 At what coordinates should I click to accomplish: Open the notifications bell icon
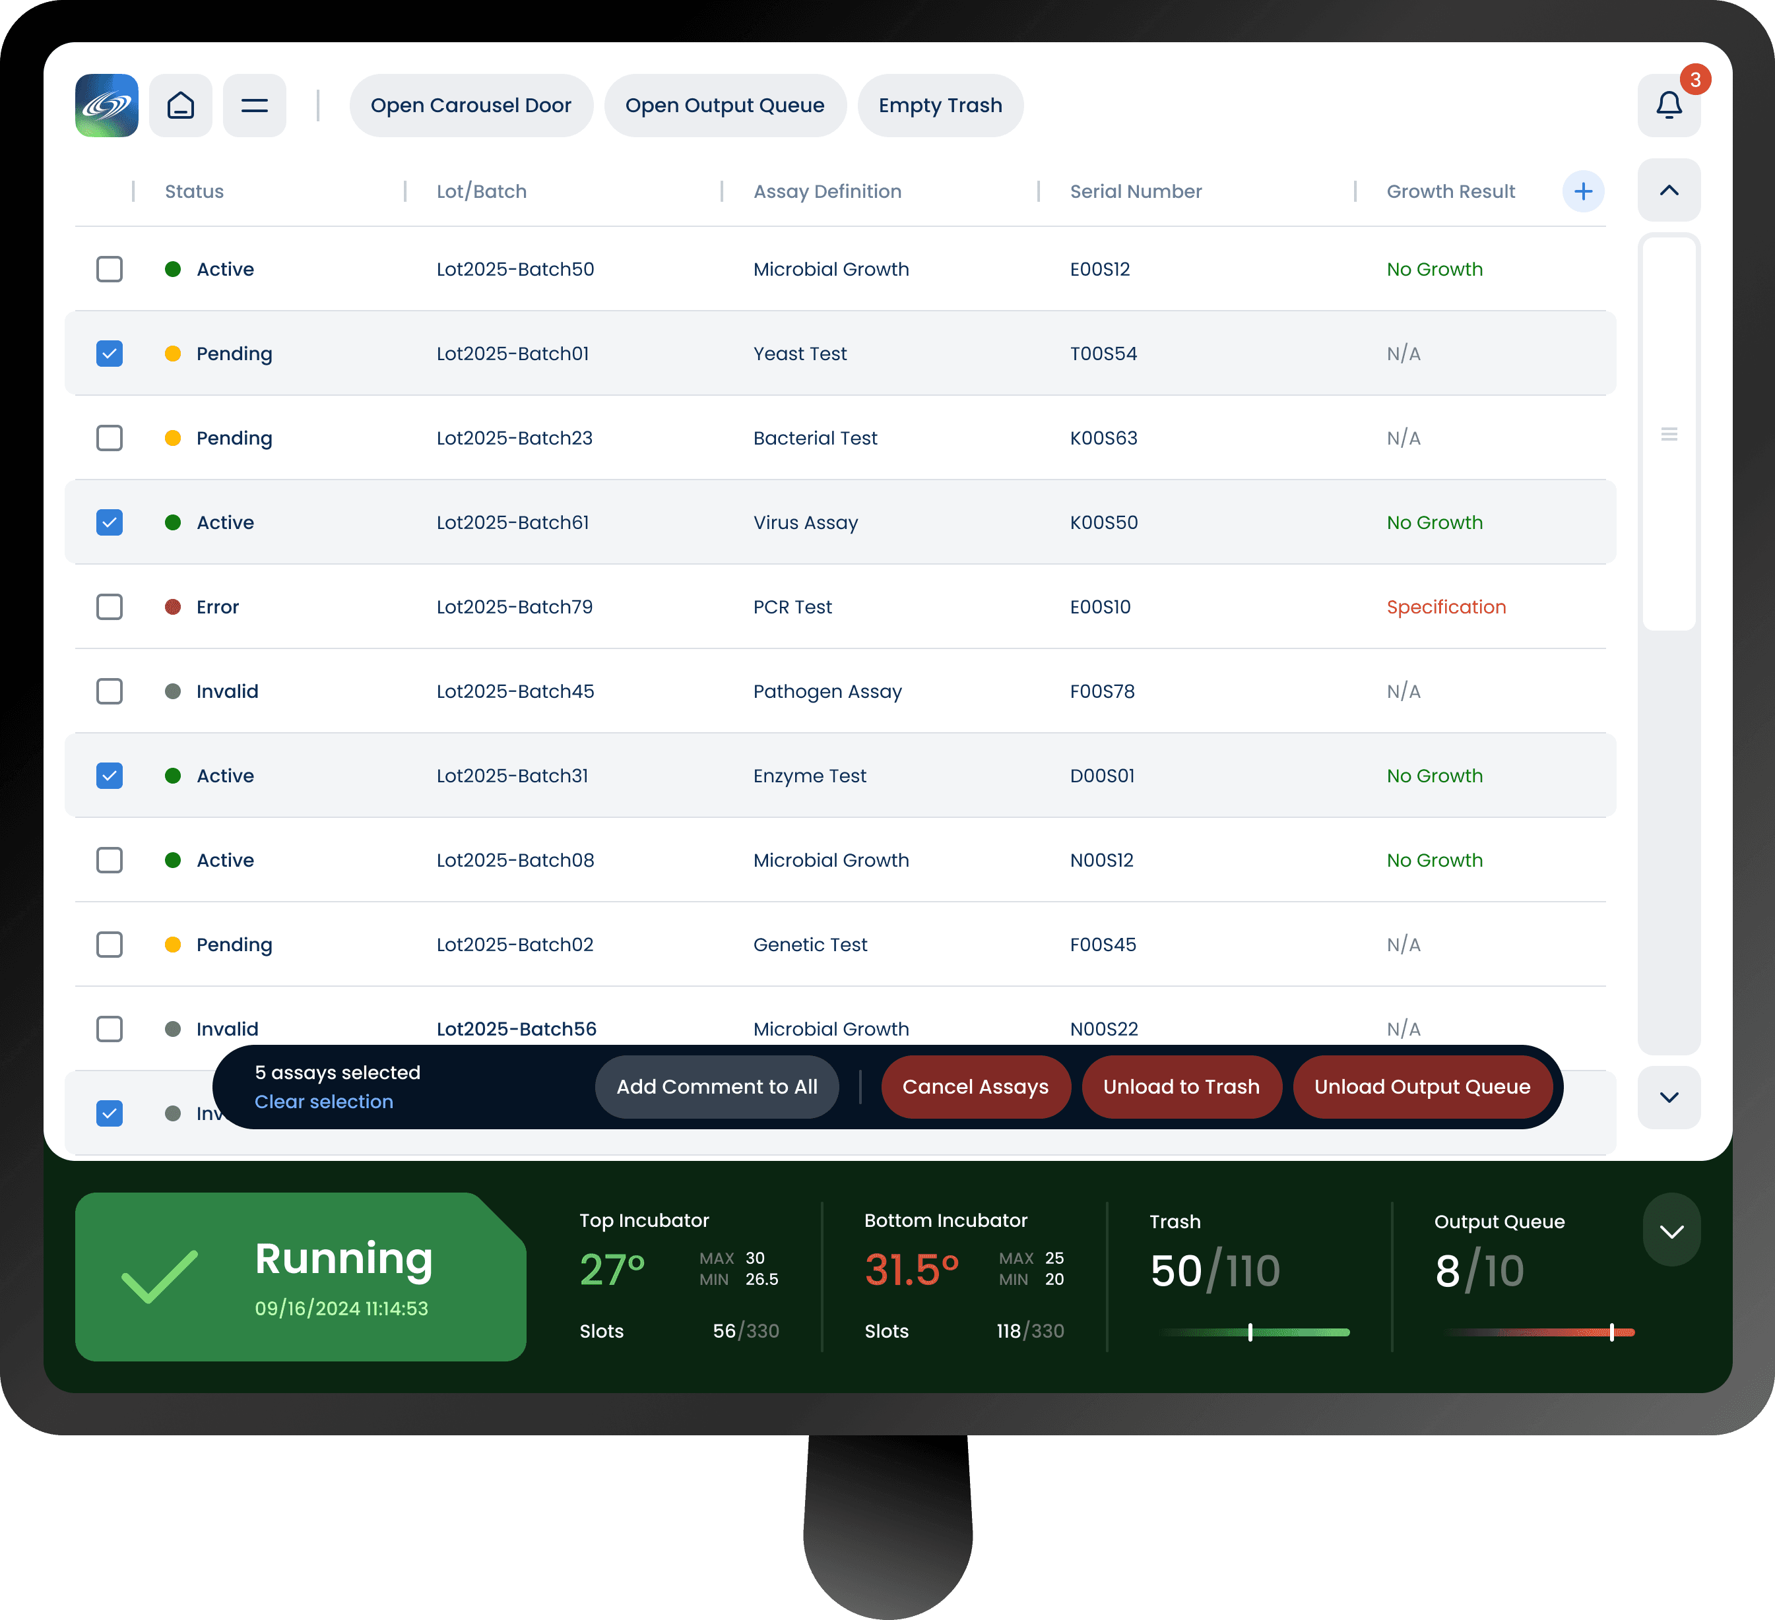click(x=1669, y=106)
